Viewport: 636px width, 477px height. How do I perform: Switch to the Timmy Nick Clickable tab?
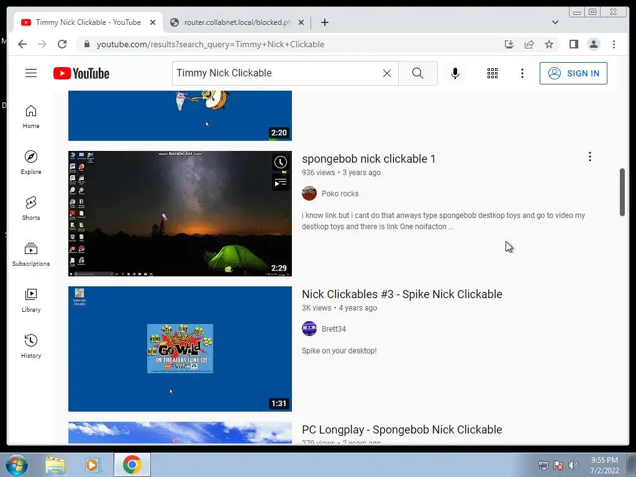pos(88,22)
